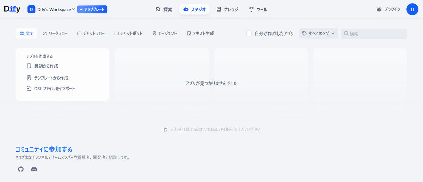Click the コミュニティに参加する heading
This screenshot has width=423, height=182.
(x=44, y=150)
